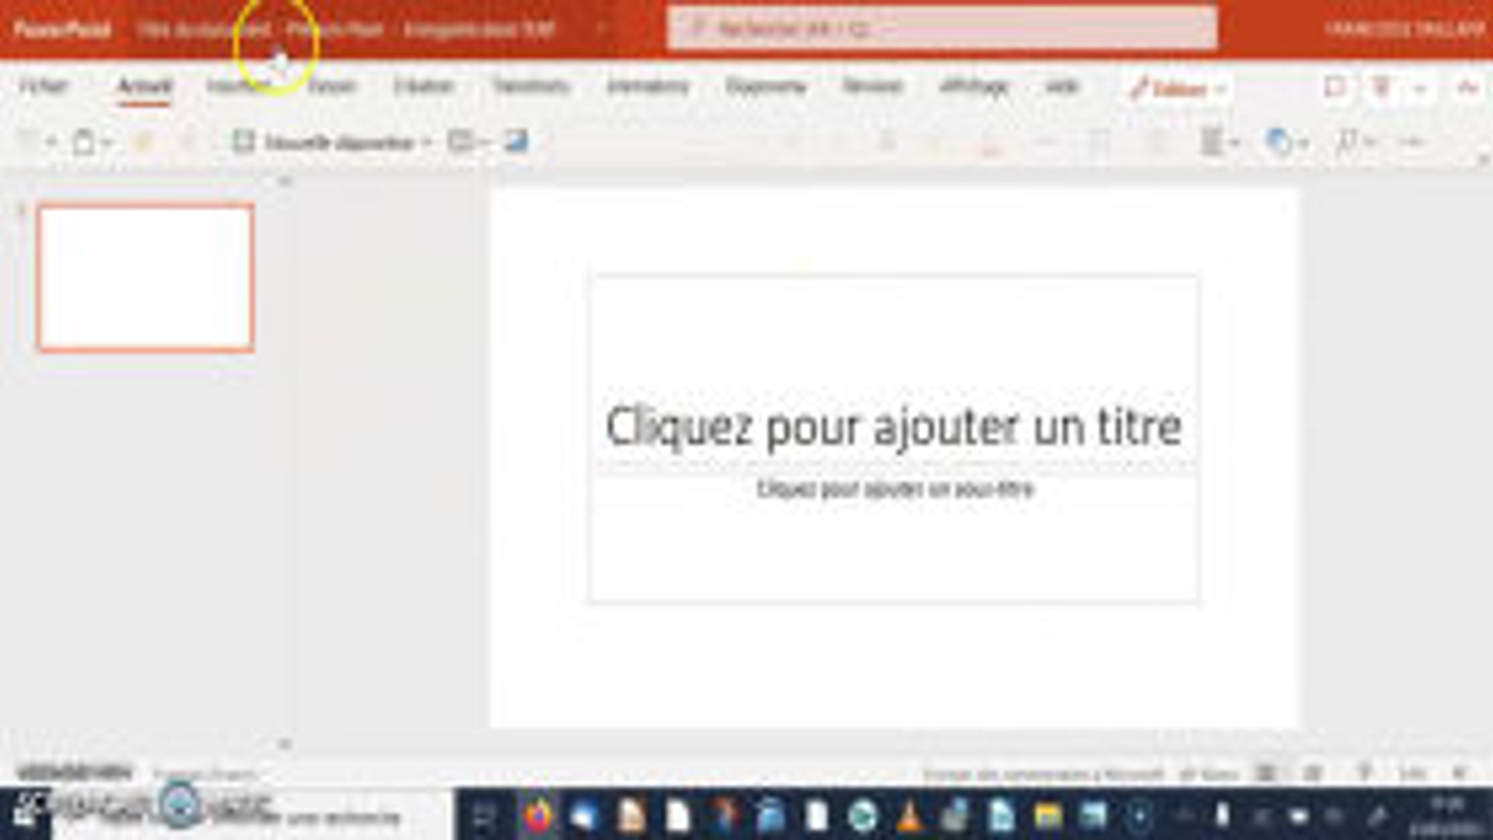Open the Animations ribbon tab
The image size is (1493, 840).
tap(648, 86)
